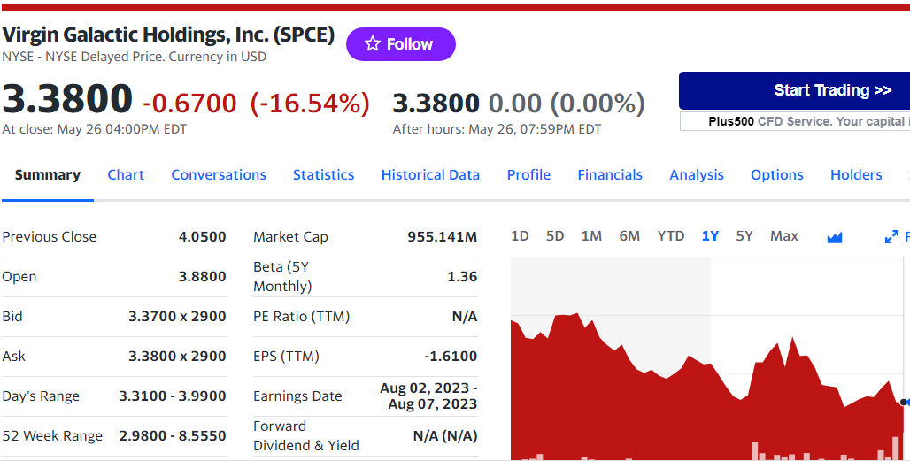This screenshot has width=910, height=461.
Task: Click the star icon on Follow button
Action: coord(373,44)
